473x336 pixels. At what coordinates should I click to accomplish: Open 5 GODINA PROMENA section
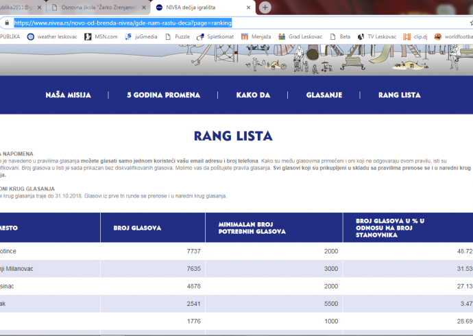[164, 95]
